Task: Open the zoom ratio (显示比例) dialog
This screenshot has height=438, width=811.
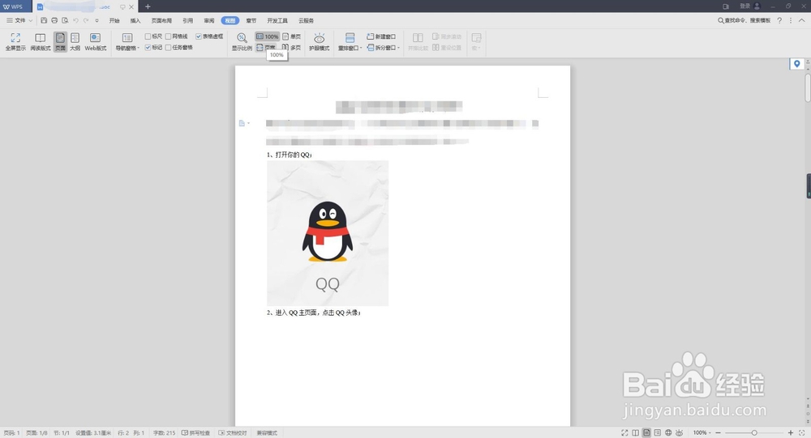Action: pos(242,42)
